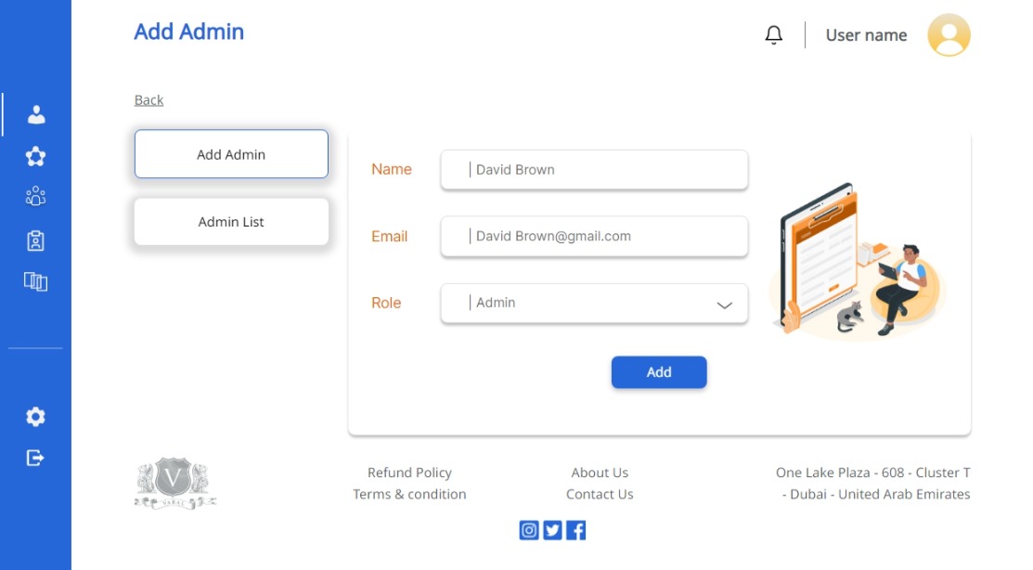Open the Facebook social link
This screenshot has width=1033, height=570.
point(575,530)
